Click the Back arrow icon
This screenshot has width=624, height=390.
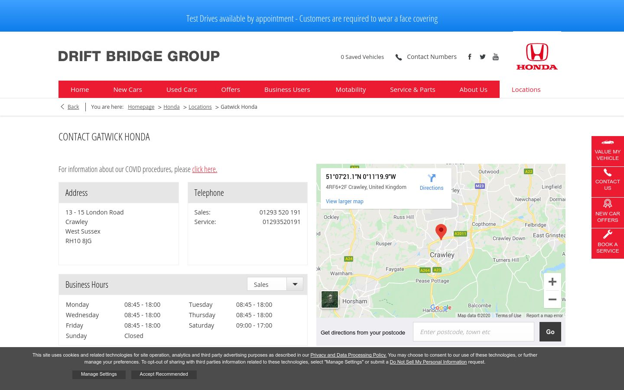tap(62, 107)
